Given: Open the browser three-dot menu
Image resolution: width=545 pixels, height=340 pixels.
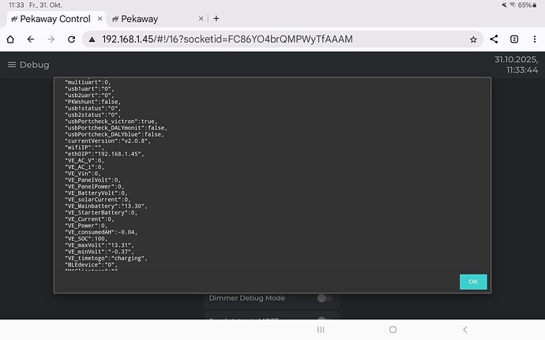Looking at the screenshot, I should (x=535, y=39).
